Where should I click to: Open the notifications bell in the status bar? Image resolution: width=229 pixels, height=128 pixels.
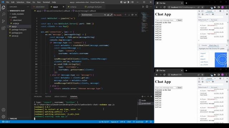(151, 122)
